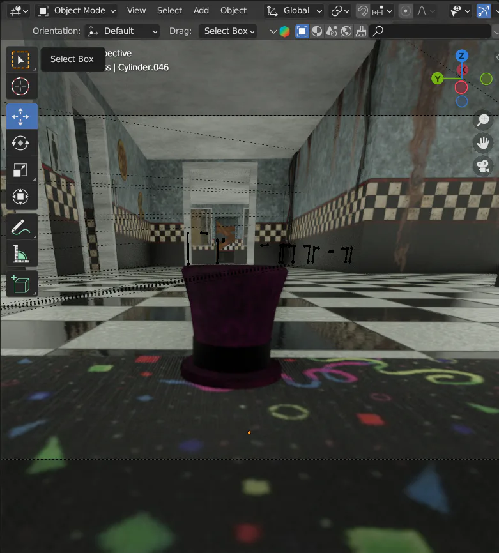Click the Cylinder.046 object name text

[143, 67]
